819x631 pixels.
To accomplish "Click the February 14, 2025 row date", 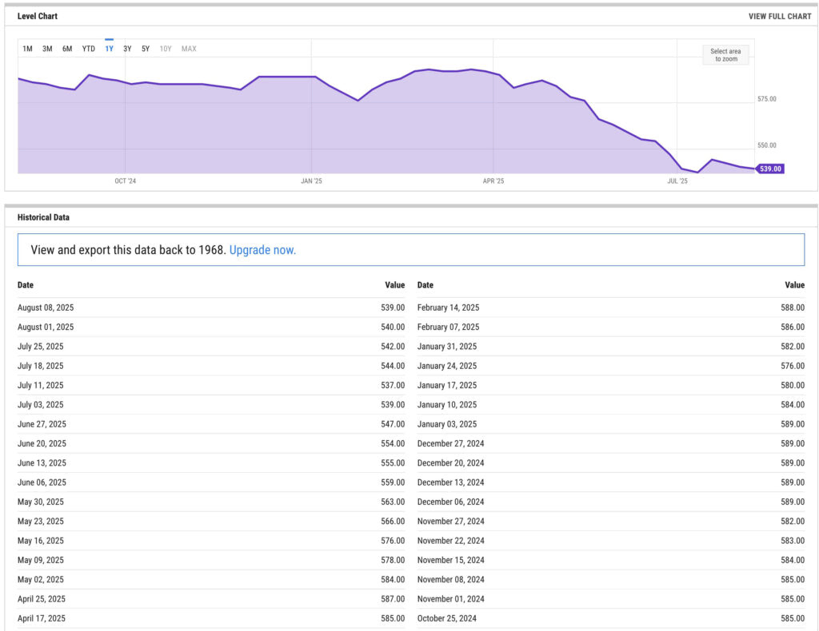I will click(x=448, y=308).
